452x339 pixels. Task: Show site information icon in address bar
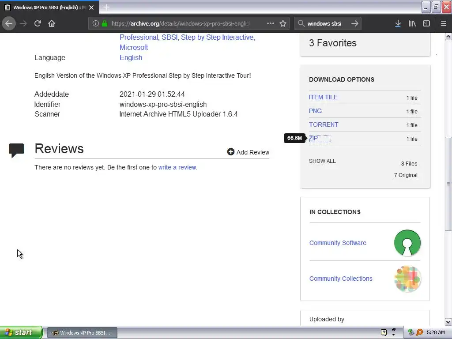point(96,23)
